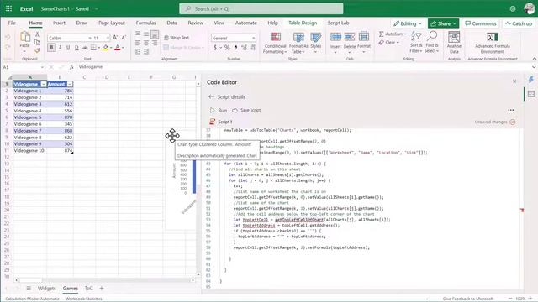Image resolution: width=538 pixels, height=302 pixels.
Task: Toggle double underline formatting
Action: pyautogui.click(x=76, y=48)
